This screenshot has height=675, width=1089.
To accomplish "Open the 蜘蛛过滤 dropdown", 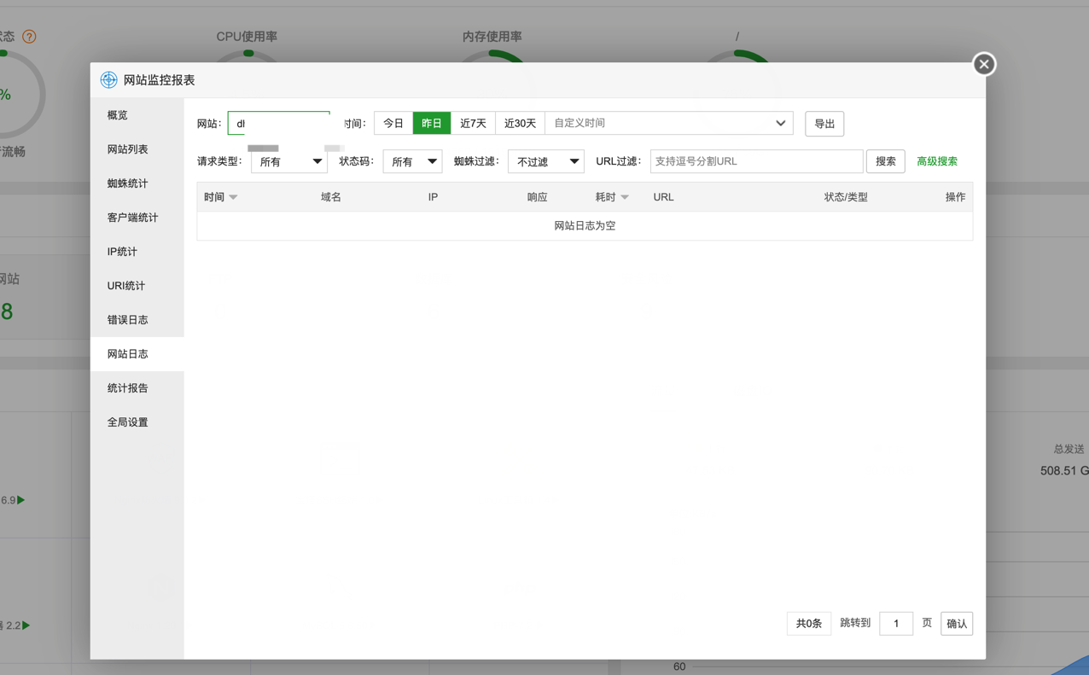I will pos(546,161).
